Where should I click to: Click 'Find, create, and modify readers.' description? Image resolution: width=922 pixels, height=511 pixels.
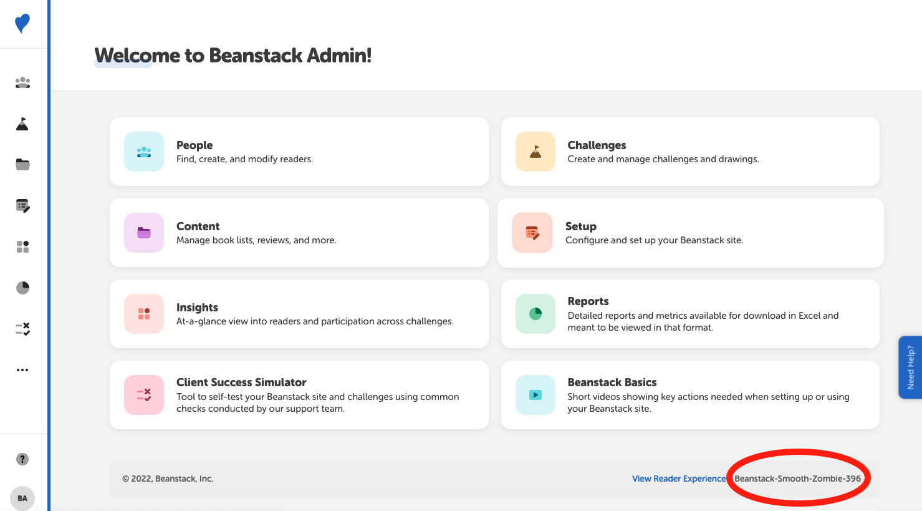click(x=244, y=159)
